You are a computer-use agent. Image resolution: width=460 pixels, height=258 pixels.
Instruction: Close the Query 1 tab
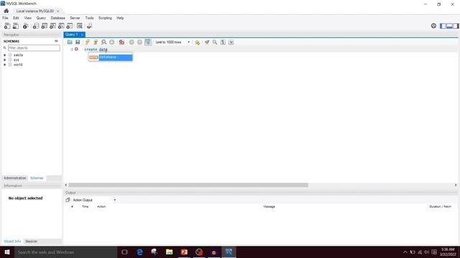click(x=82, y=34)
